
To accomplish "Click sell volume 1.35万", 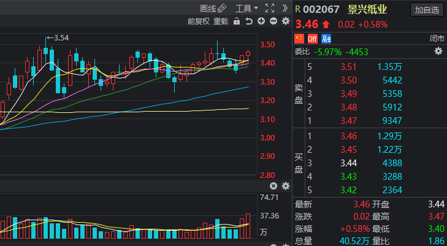I will point(389,67).
